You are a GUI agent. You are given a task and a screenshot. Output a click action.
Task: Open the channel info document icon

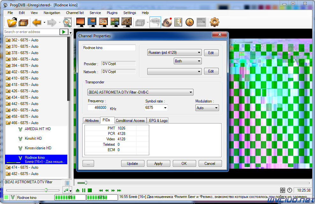coord(178,22)
